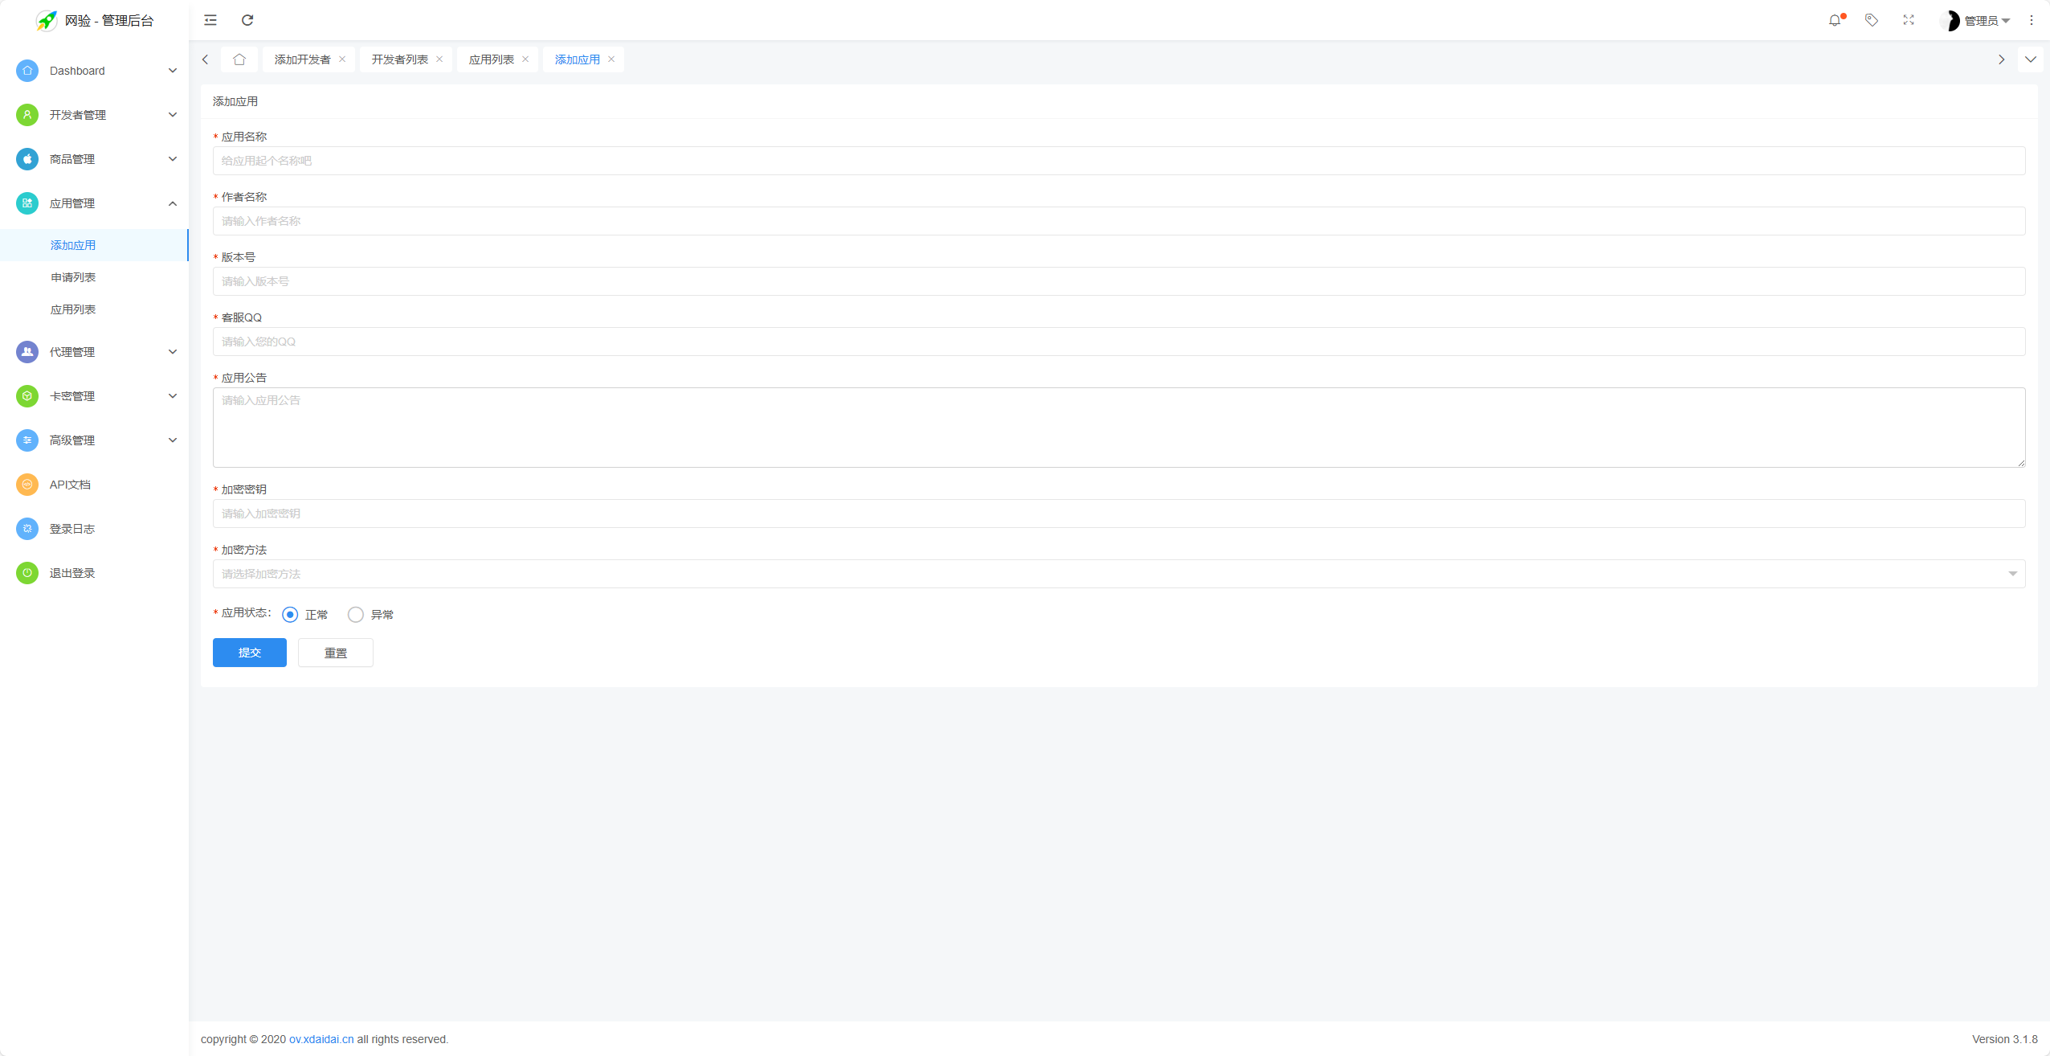The width and height of the screenshot is (2050, 1056).
Task: Expand the 高级管理 menu chevron
Action: coord(173,440)
